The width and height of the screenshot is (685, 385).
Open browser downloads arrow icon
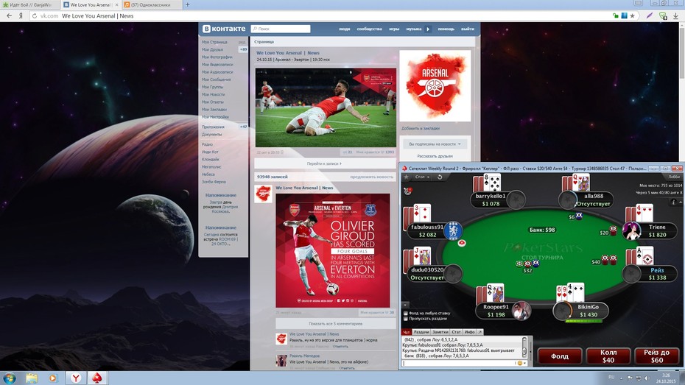(675, 15)
